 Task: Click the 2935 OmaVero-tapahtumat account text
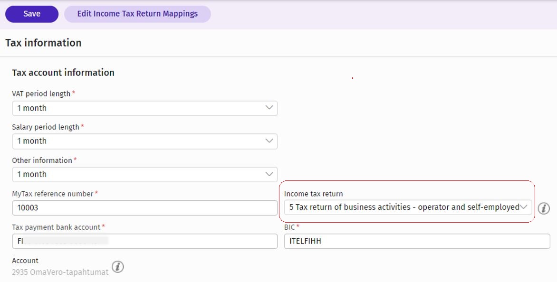click(x=60, y=272)
